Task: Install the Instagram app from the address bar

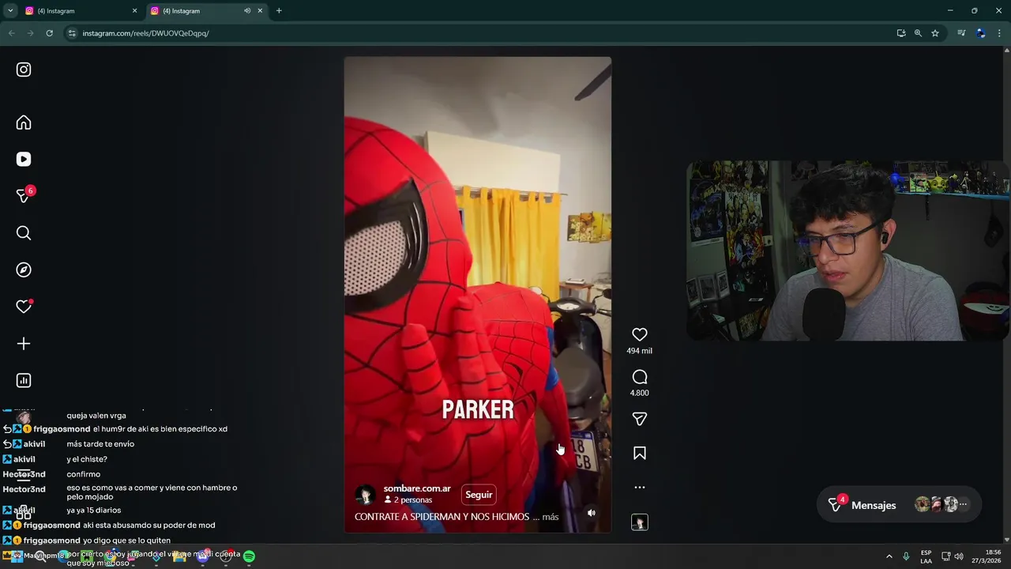Action: (901, 33)
